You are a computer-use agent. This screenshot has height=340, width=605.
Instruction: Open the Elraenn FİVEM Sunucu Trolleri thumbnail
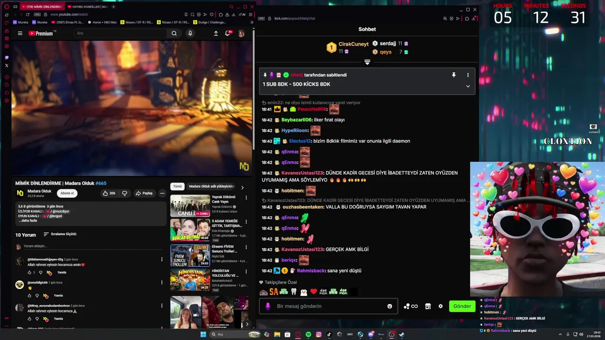pyautogui.click(x=190, y=255)
